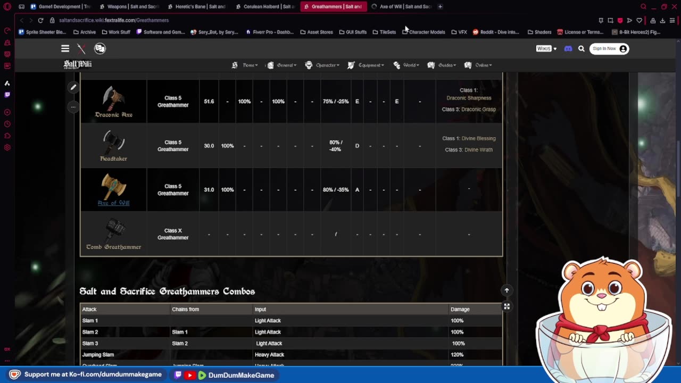The height and width of the screenshot is (383, 681).
Task: Switch to the Weapons | Salt and Sacrifice tab
Action: (x=129, y=6)
